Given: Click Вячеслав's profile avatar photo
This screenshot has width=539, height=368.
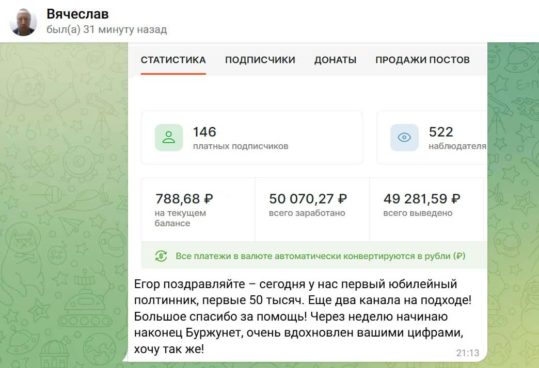Looking at the screenshot, I should tap(23, 22).
